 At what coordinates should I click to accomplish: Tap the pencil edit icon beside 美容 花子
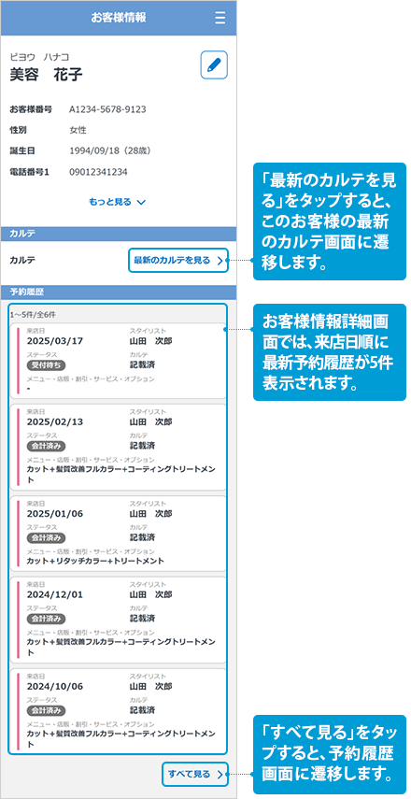pos(214,64)
